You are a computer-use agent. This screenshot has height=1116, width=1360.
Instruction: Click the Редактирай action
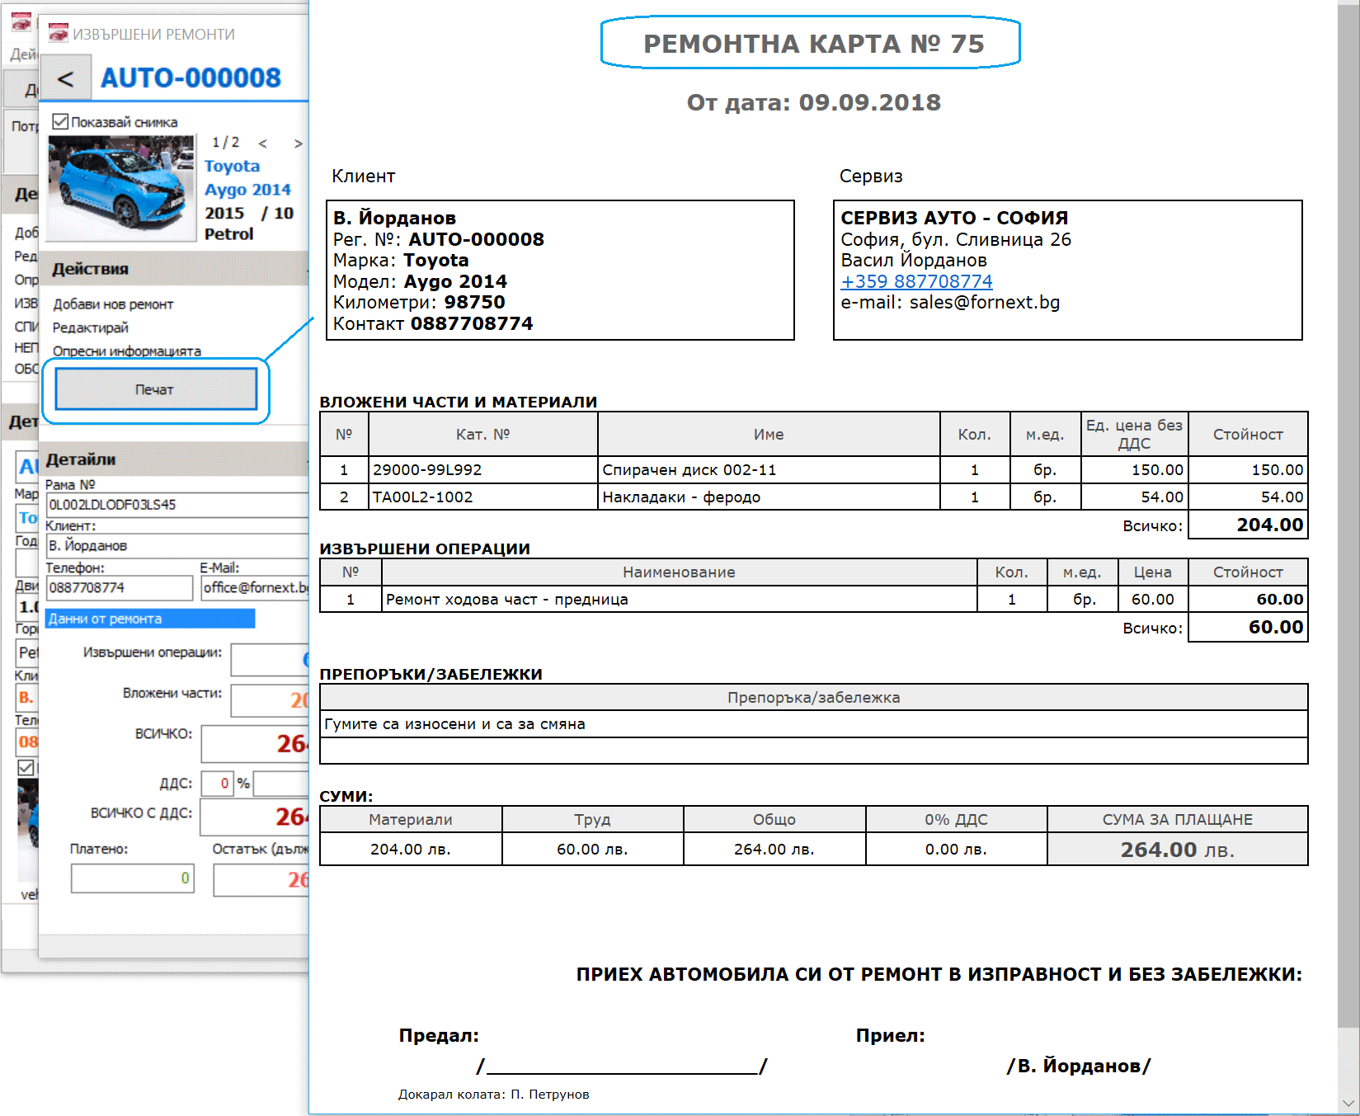pos(91,327)
